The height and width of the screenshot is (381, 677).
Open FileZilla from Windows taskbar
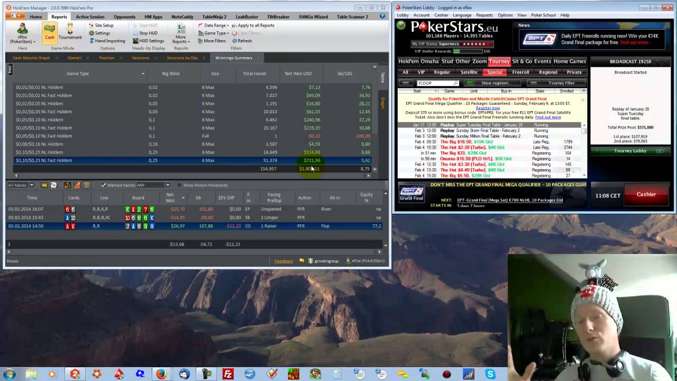(x=228, y=374)
